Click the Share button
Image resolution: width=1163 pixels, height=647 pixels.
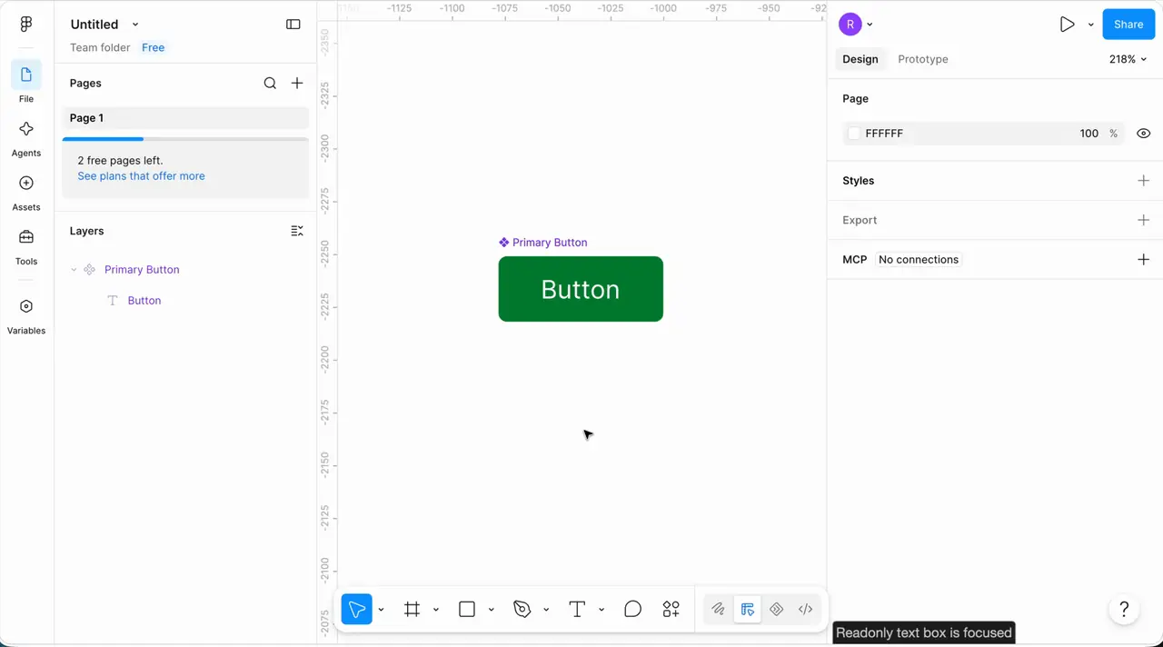(x=1128, y=25)
